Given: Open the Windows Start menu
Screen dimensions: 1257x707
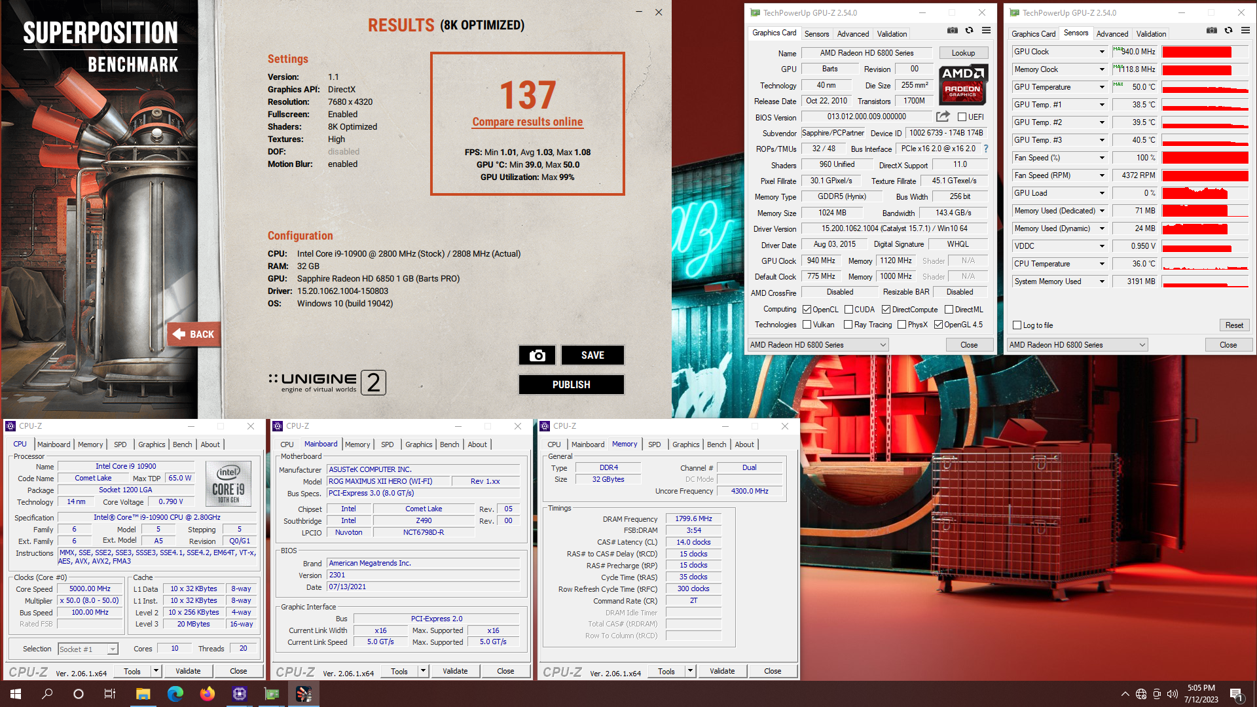Looking at the screenshot, I should (16, 694).
